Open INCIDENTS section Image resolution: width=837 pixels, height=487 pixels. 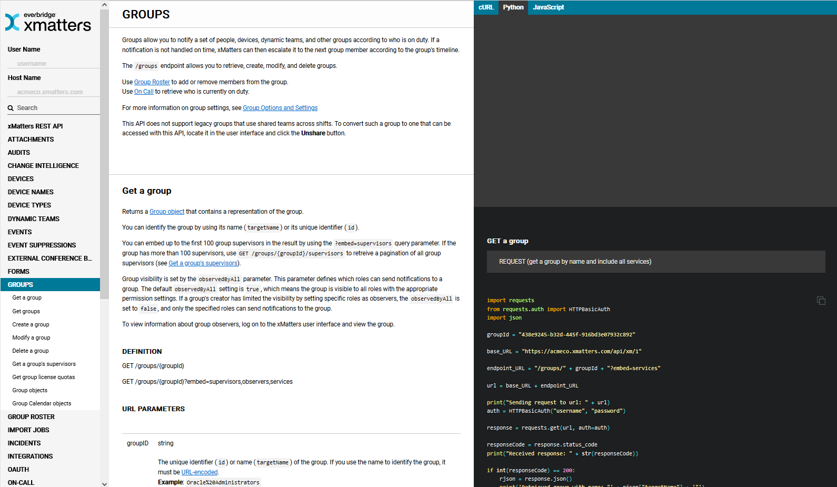click(24, 443)
